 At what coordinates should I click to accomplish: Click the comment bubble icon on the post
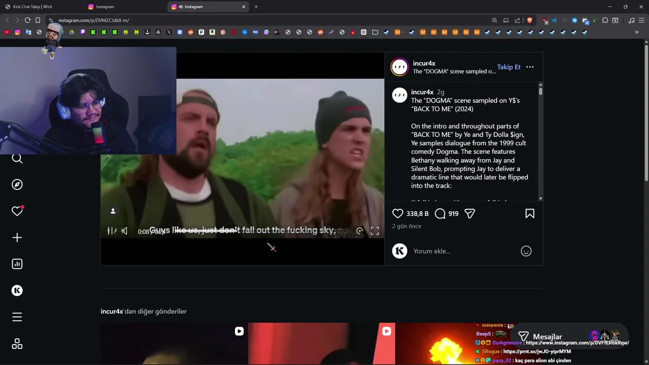pos(440,214)
